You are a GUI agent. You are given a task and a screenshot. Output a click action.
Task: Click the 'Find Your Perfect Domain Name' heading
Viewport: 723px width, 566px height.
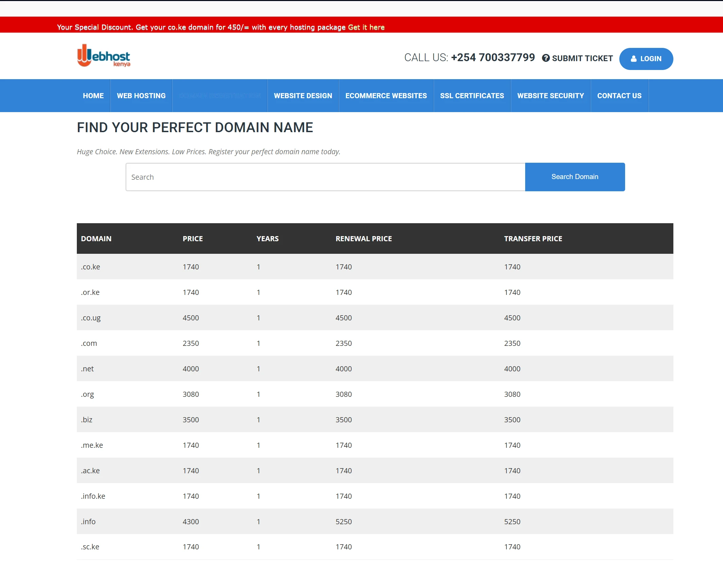195,127
